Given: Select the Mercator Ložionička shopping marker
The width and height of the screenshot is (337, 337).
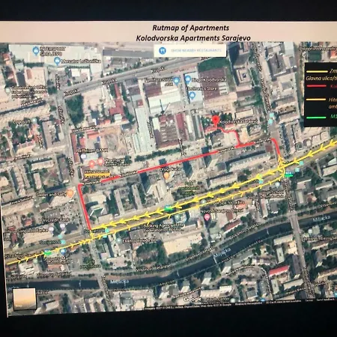Looking at the screenshot, I should click(x=57, y=61).
